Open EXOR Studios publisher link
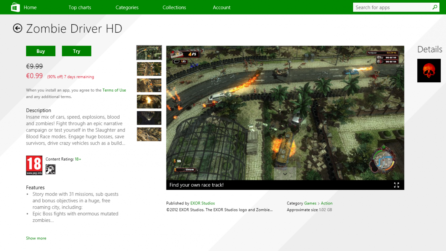Viewport: 446px width, 251px height. [x=203, y=203]
